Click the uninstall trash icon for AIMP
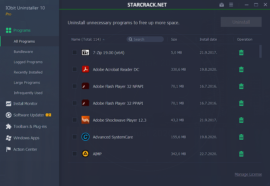Screen dimensions: 270x186 (x=241, y=154)
